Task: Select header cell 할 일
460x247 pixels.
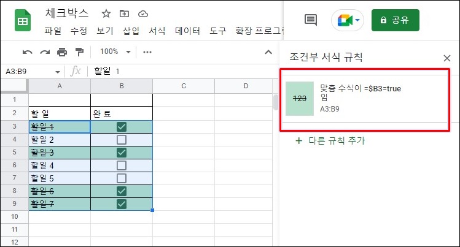Action: [x=60, y=113]
